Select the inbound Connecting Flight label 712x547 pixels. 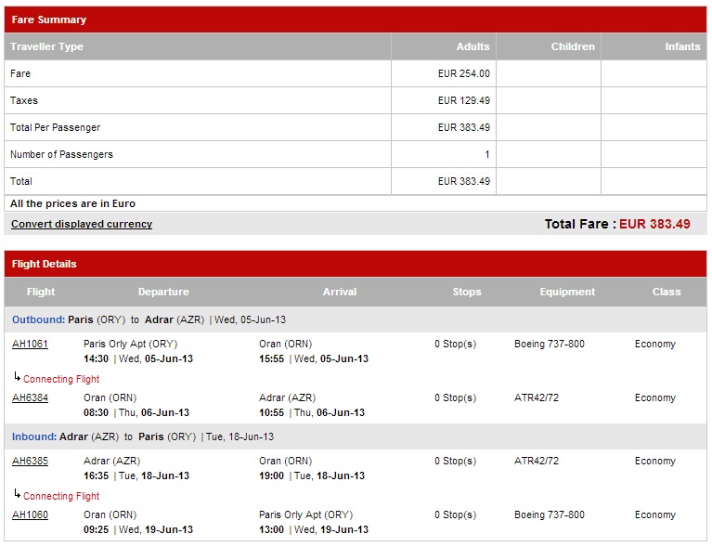pyautogui.click(x=61, y=496)
